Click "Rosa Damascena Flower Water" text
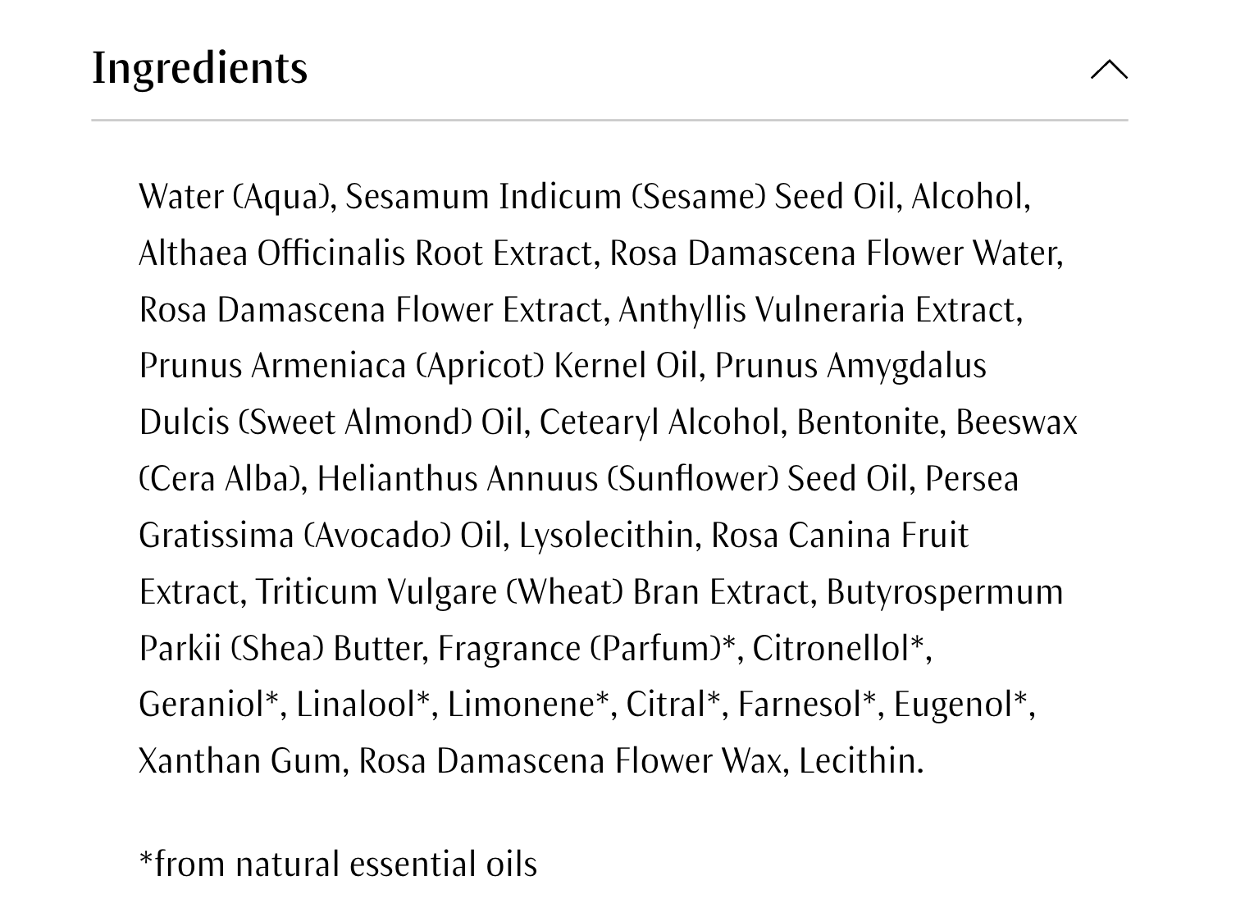The height and width of the screenshot is (917, 1245). [x=834, y=253]
